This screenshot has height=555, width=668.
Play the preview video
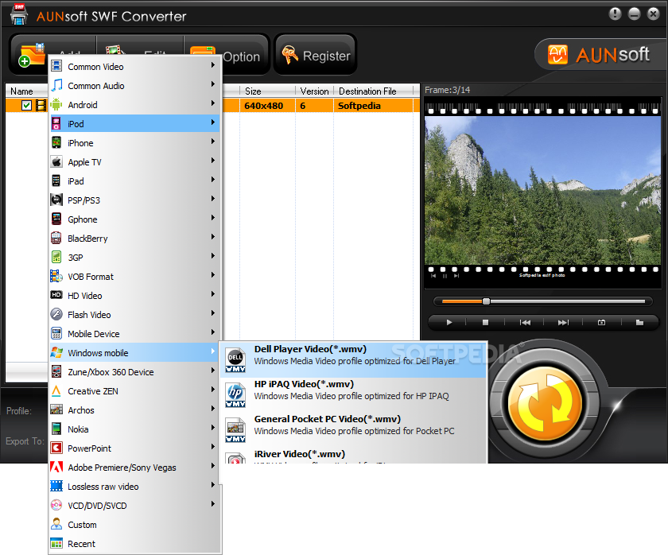[449, 323]
